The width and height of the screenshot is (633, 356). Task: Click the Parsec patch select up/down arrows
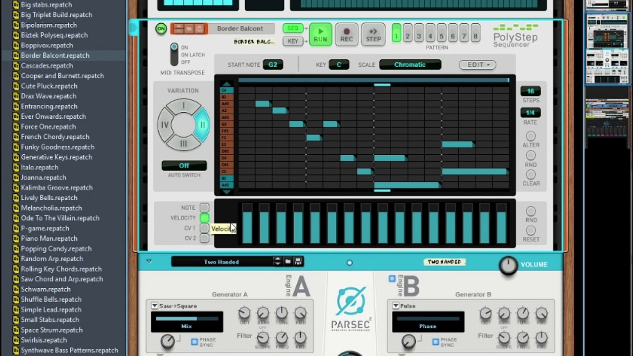click(x=277, y=261)
